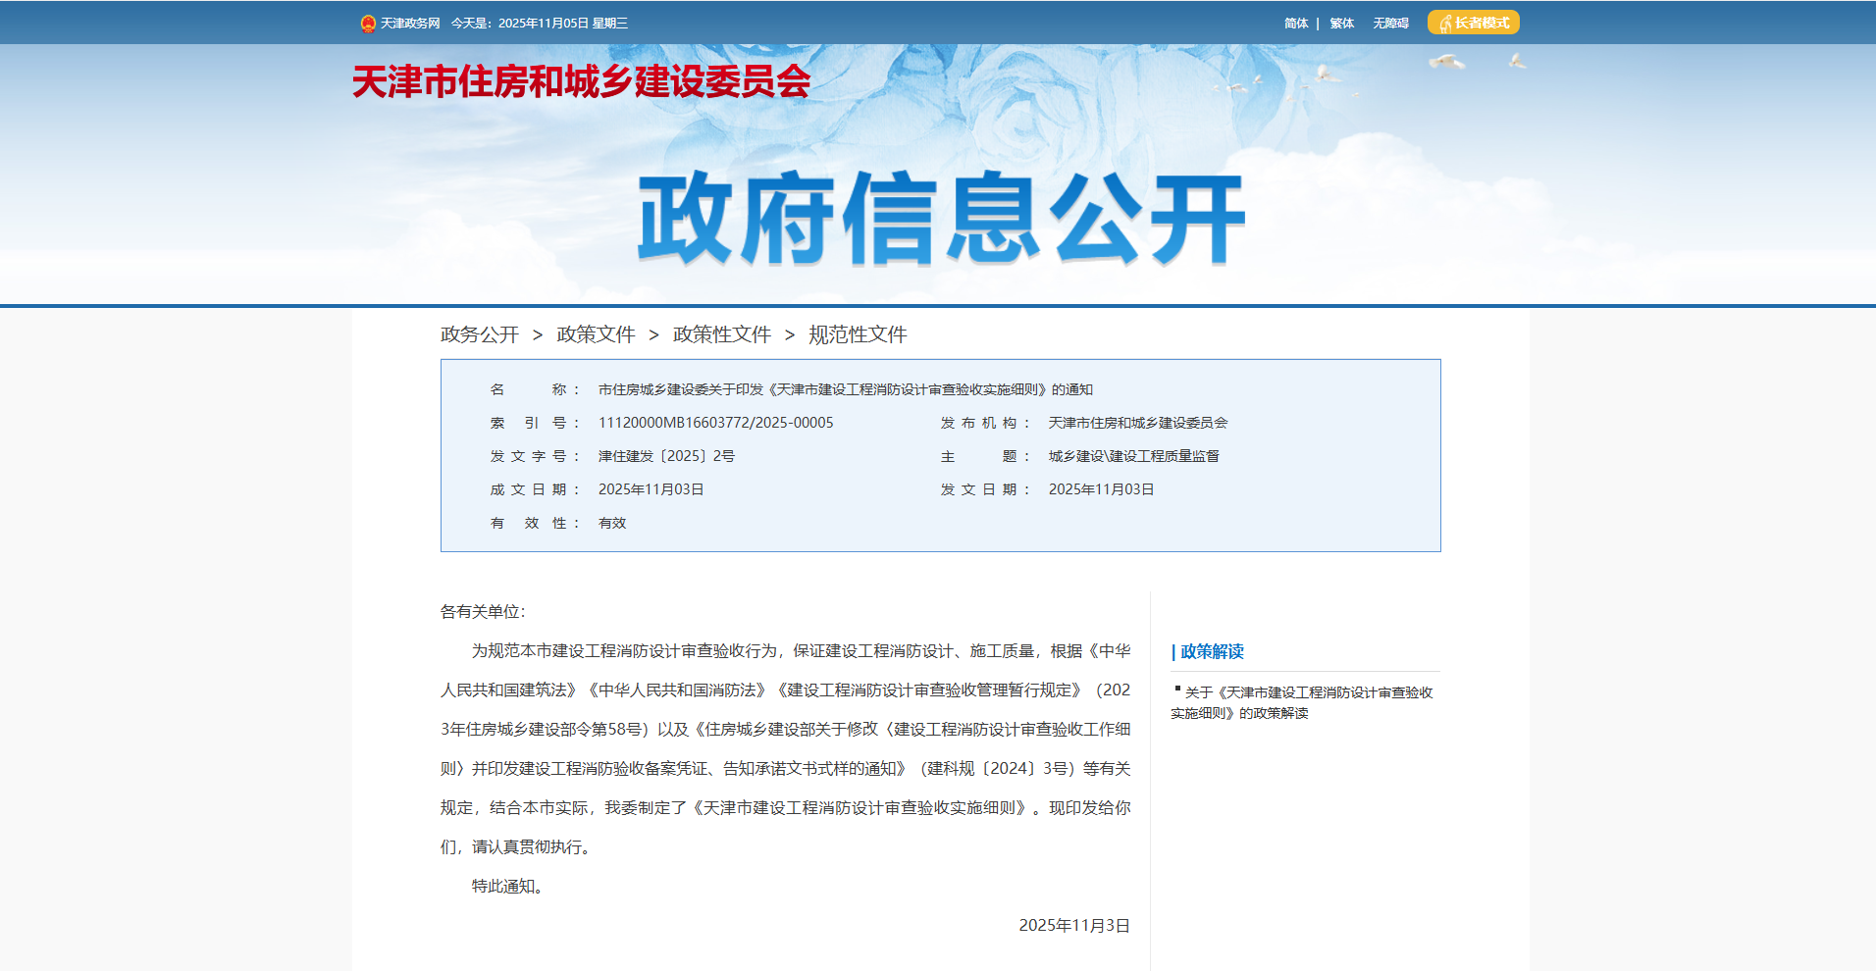
Task: Click the document index number 11120000MB16603772/2025-00005
Action: click(x=715, y=422)
